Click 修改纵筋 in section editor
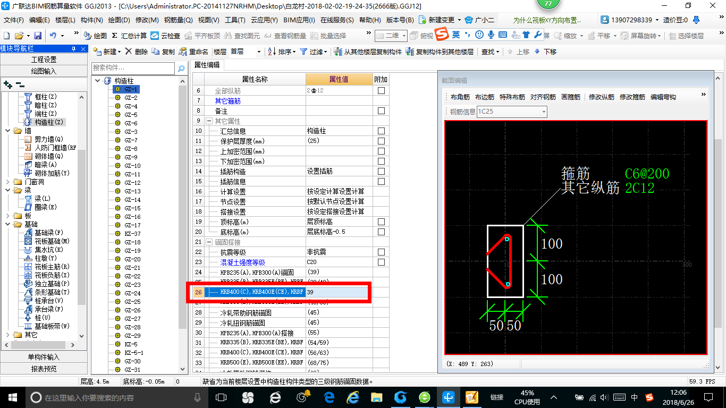 pos(602,97)
